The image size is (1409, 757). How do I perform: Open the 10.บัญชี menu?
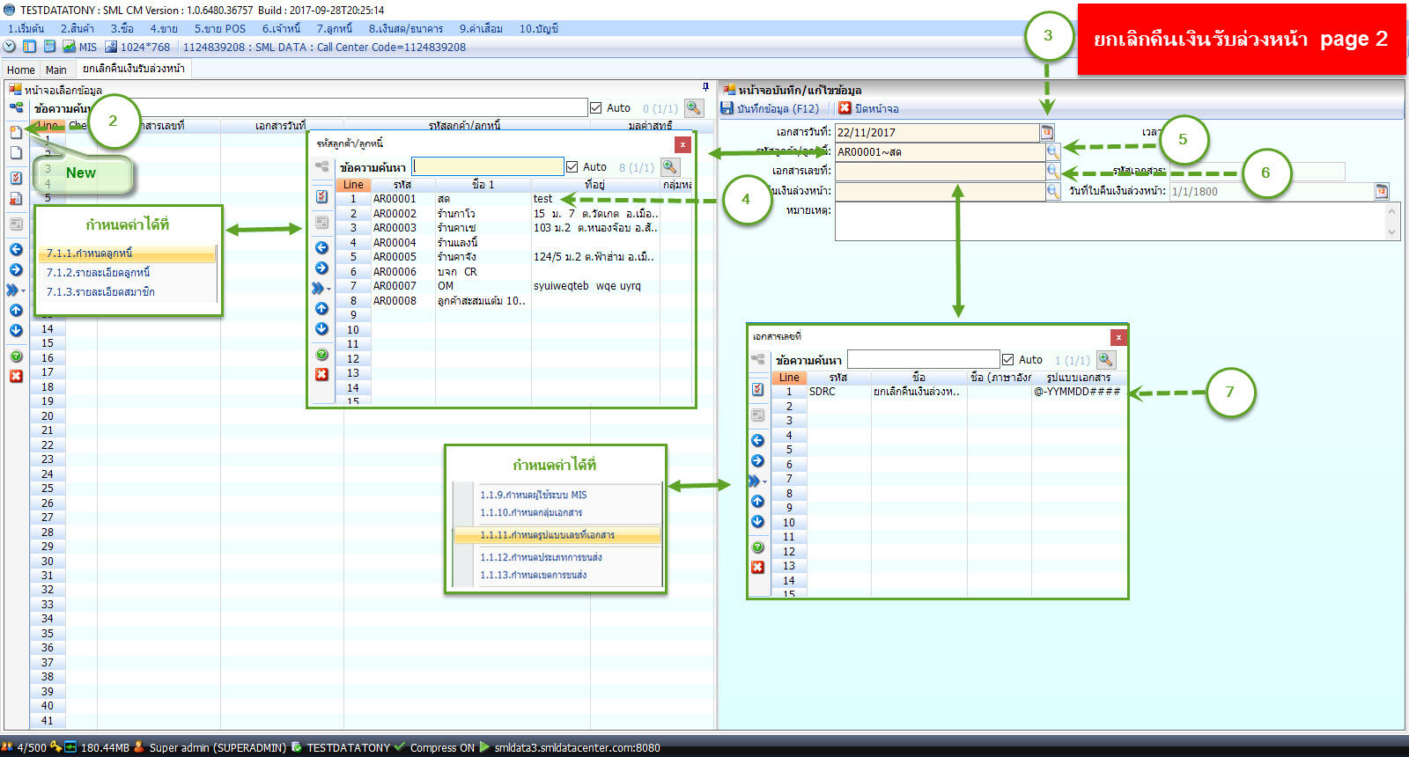coord(539,28)
